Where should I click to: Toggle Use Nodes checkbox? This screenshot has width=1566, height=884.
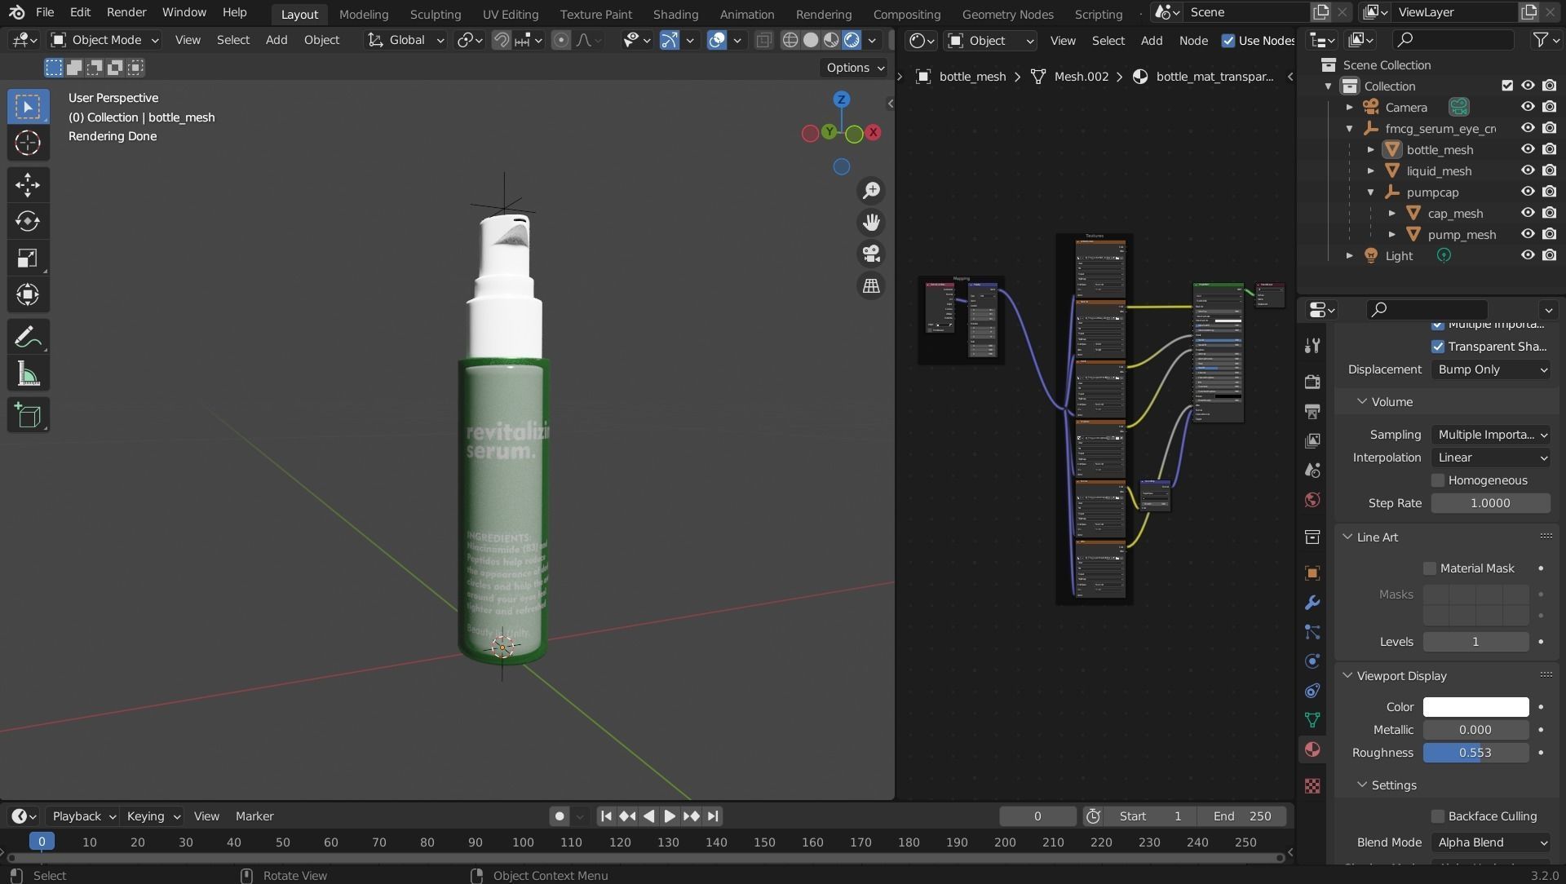(1228, 41)
